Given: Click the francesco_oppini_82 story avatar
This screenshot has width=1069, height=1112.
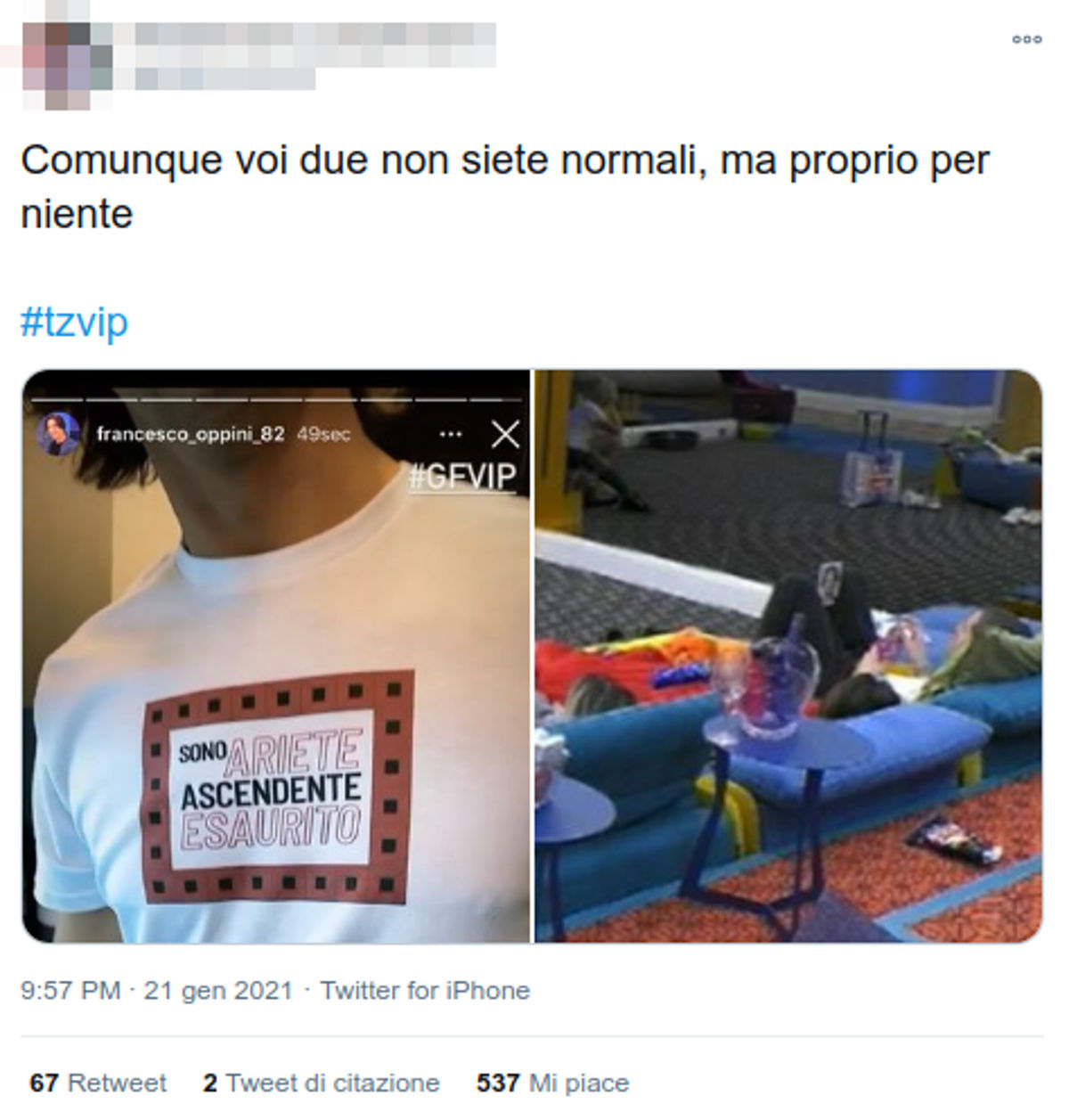Looking at the screenshot, I should tap(59, 434).
